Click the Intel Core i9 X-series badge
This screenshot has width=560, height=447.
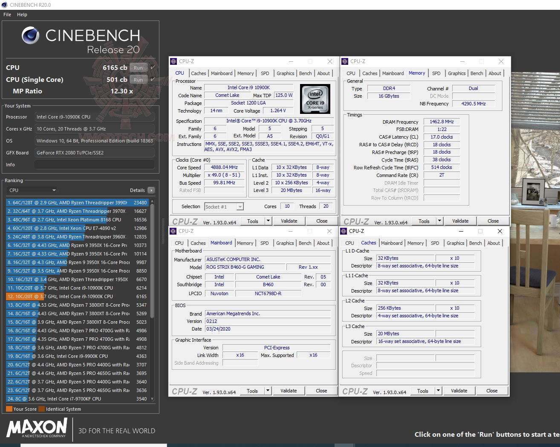click(315, 99)
